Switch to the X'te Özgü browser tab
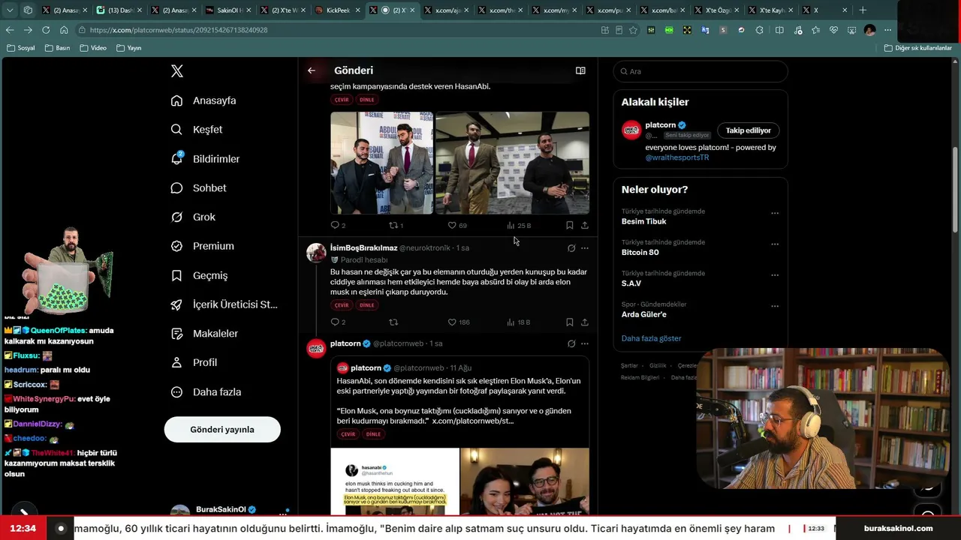 coord(717,10)
